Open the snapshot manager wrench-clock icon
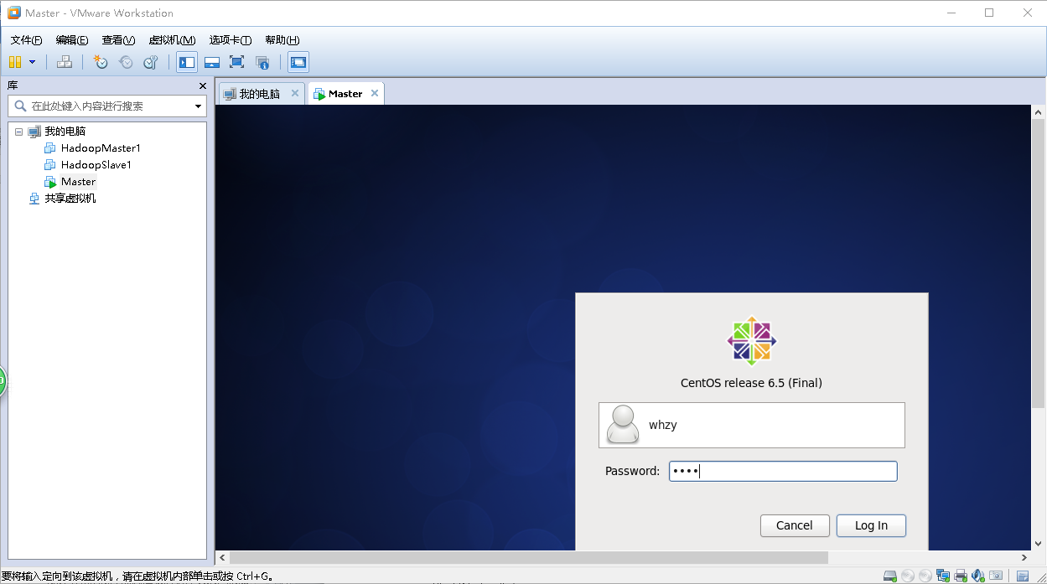 (151, 62)
